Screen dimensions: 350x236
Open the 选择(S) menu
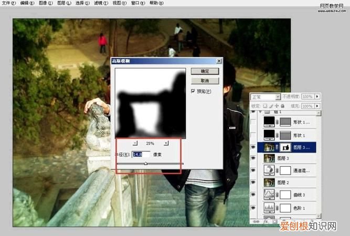click(82, 3)
